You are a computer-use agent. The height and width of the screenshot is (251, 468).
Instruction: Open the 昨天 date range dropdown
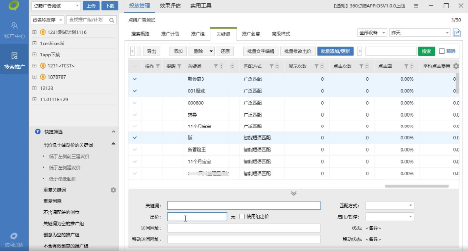click(420, 33)
